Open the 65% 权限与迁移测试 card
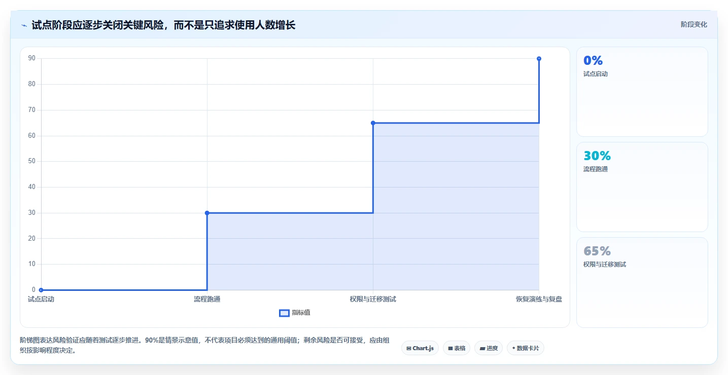Image resolution: width=728 pixels, height=375 pixels. pyautogui.click(x=642, y=282)
